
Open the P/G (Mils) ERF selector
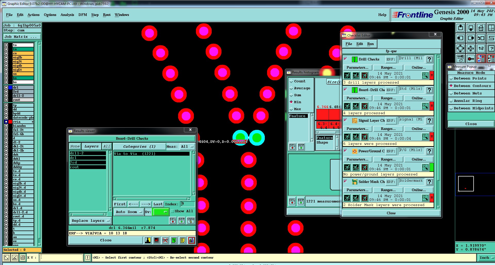[x=411, y=151]
